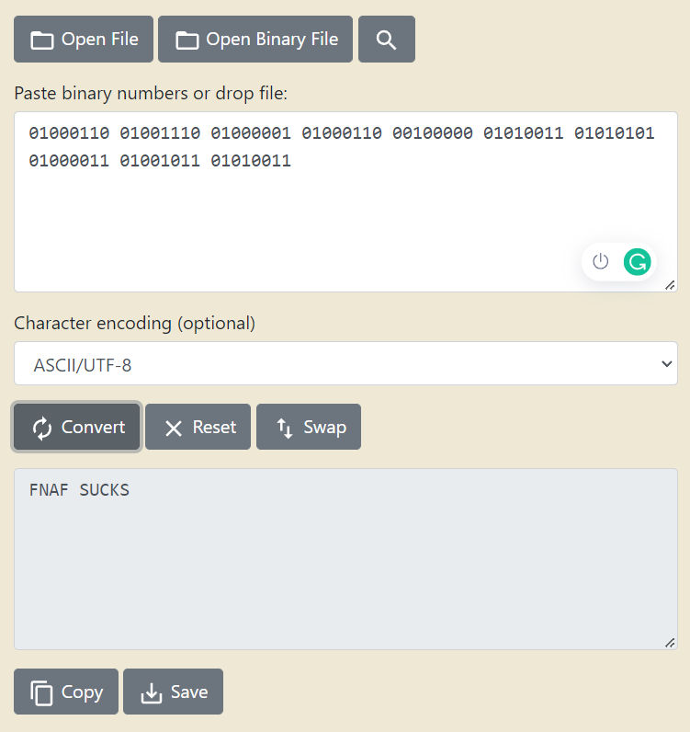Swap the input and output
Screen dimensions: 690x732
pyautogui.click(x=309, y=427)
